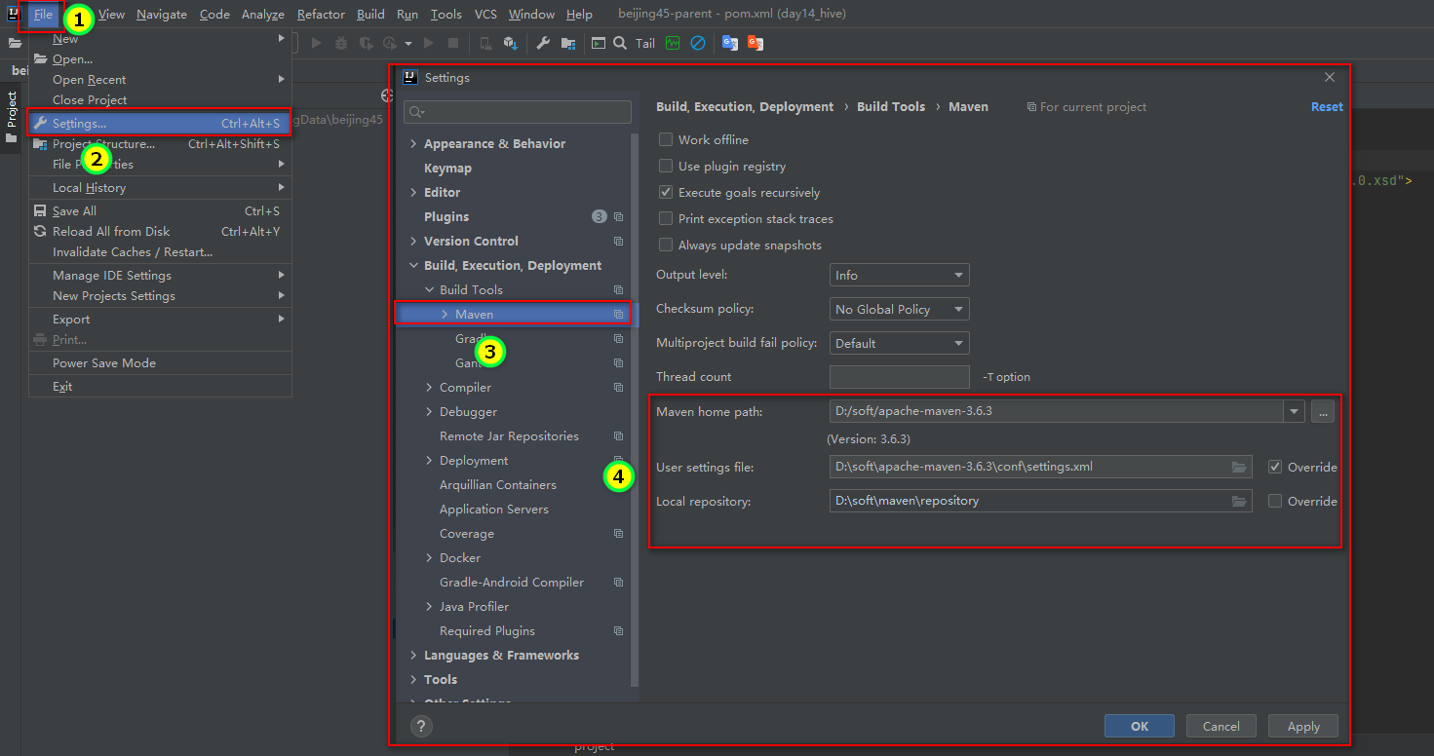Select Keymap in settings tree

447,169
